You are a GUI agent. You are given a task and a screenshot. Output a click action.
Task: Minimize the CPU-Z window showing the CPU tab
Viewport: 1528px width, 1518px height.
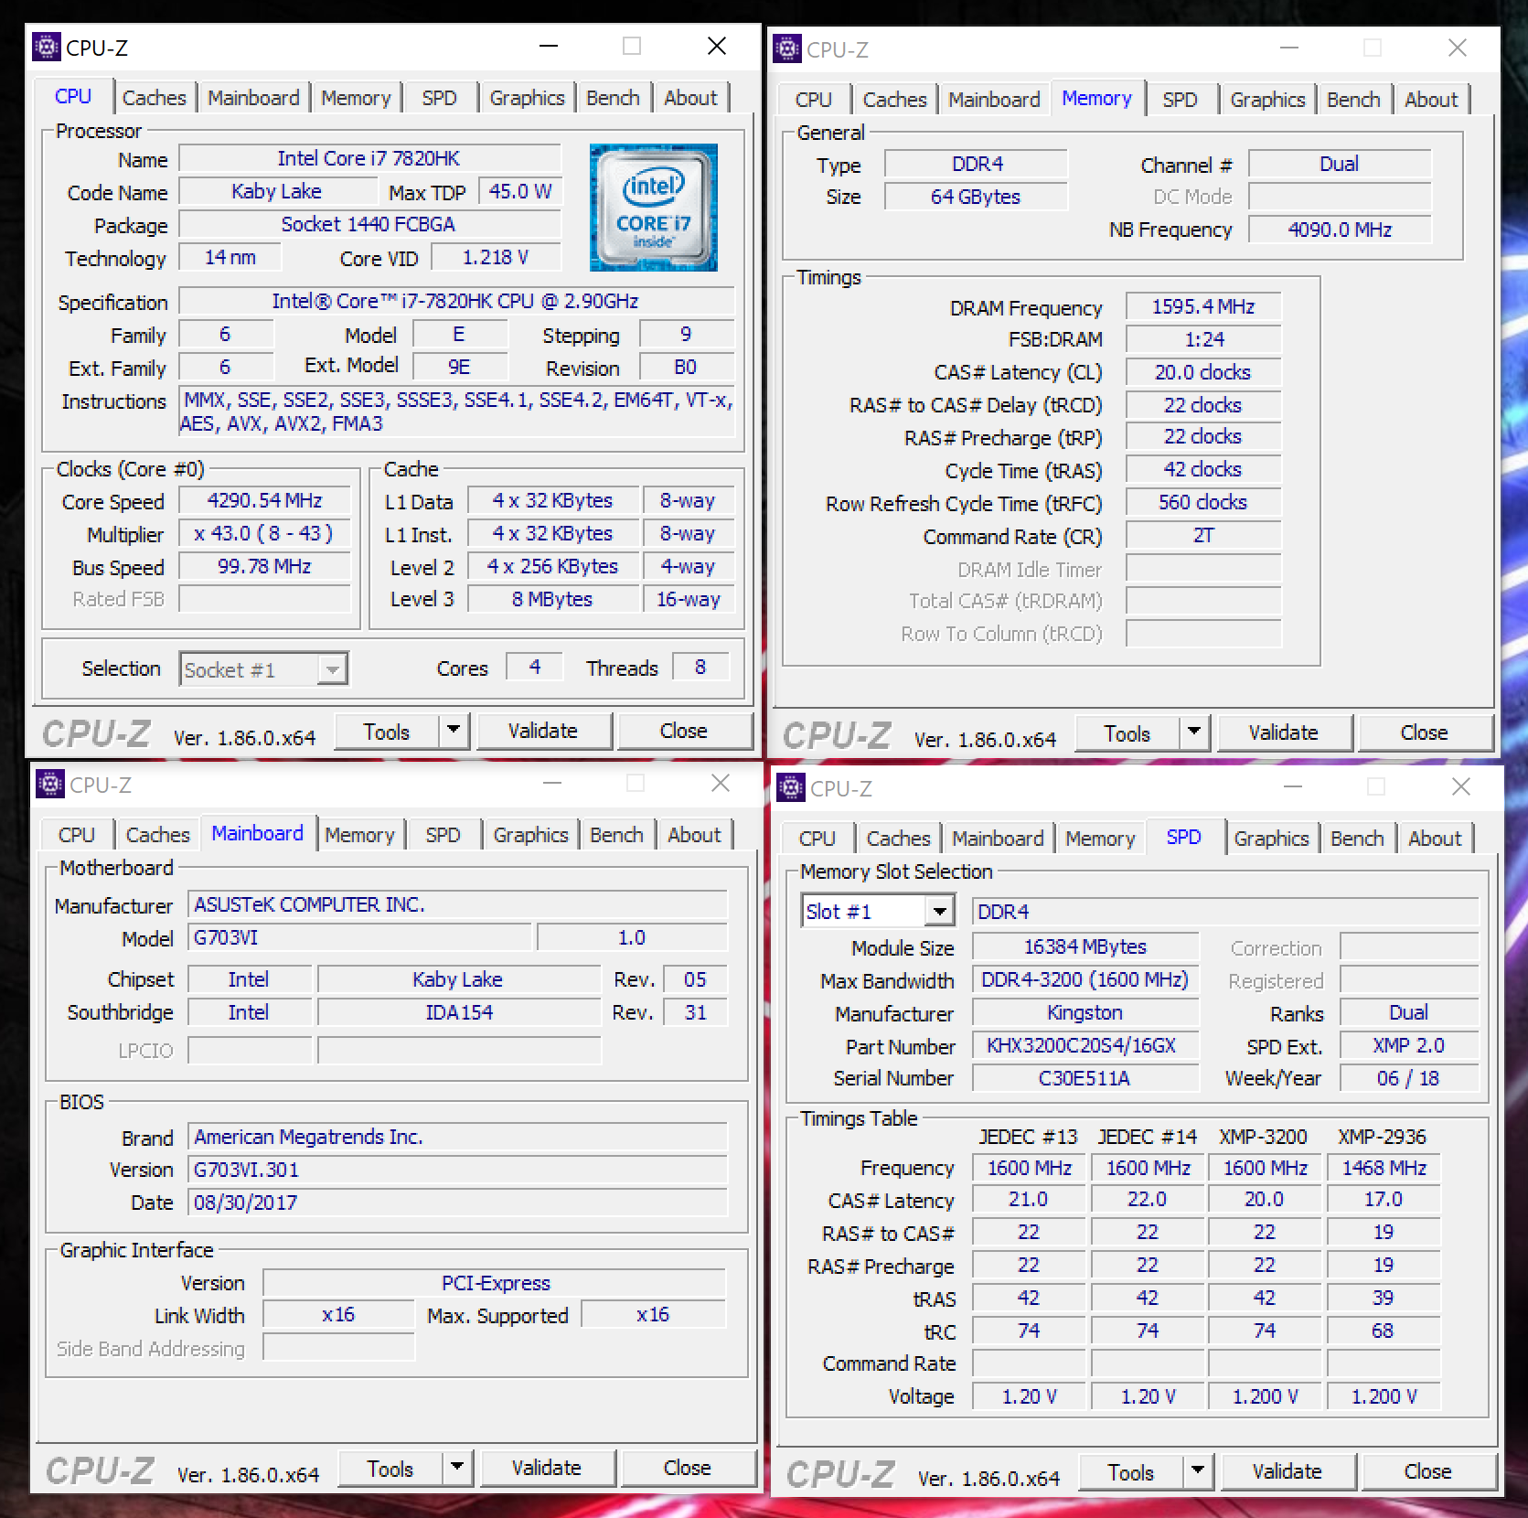click(x=549, y=46)
